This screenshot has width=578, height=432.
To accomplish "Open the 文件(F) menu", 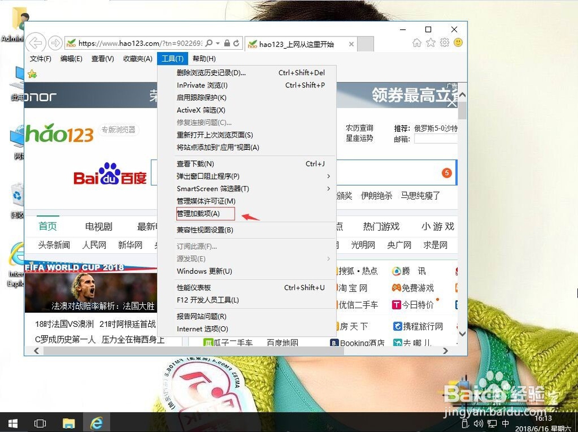I will tap(40, 58).
